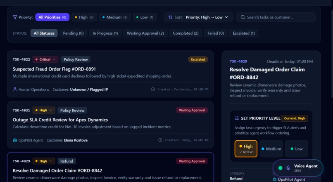Open the Voice Agent widget
The height and width of the screenshot is (182, 333).
(298, 168)
